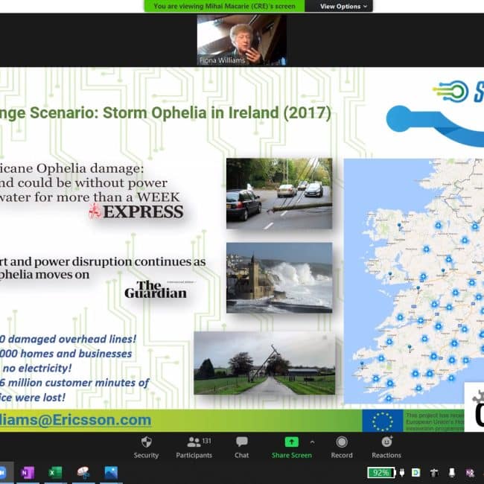
Task: Open the Chat panel
Action: (x=241, y=448)
